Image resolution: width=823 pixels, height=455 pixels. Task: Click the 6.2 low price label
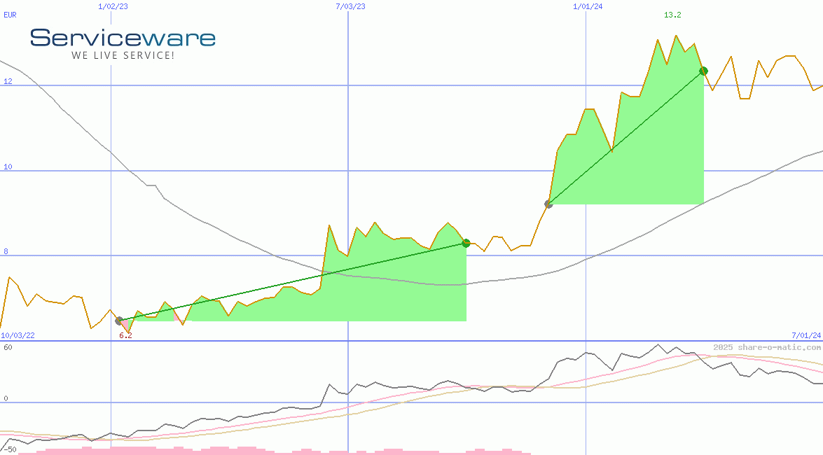pyautogui.click(x=125, y=335)
